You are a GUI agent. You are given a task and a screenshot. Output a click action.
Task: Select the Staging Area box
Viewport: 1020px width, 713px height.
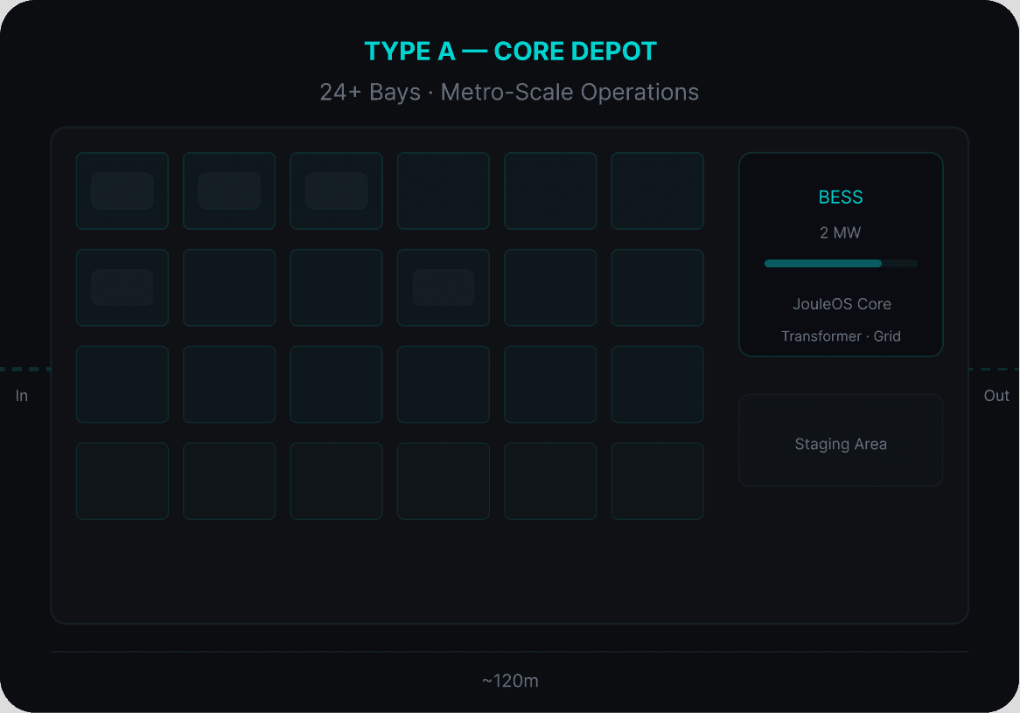(841, 440)
